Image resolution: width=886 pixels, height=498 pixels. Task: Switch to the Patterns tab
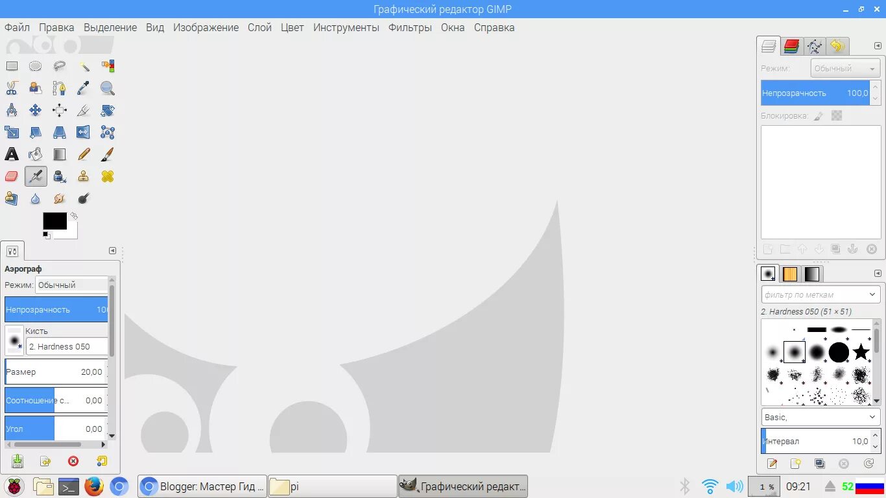790,274
